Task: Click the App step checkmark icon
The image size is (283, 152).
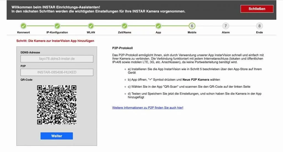Action: [x=158, y=26]
